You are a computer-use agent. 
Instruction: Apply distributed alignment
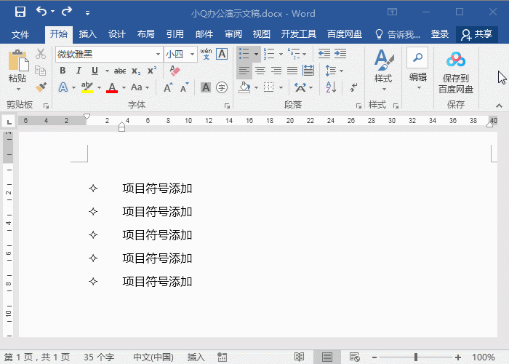[308, 71]
